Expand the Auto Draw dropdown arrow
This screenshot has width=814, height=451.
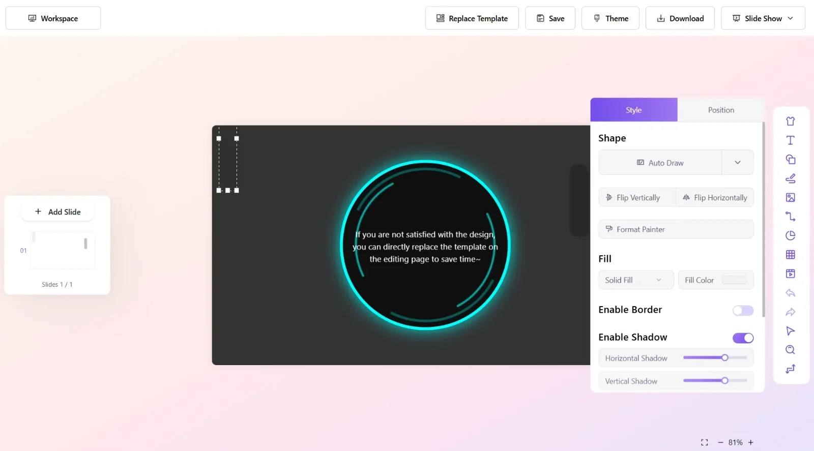click(x=738, y=163)
